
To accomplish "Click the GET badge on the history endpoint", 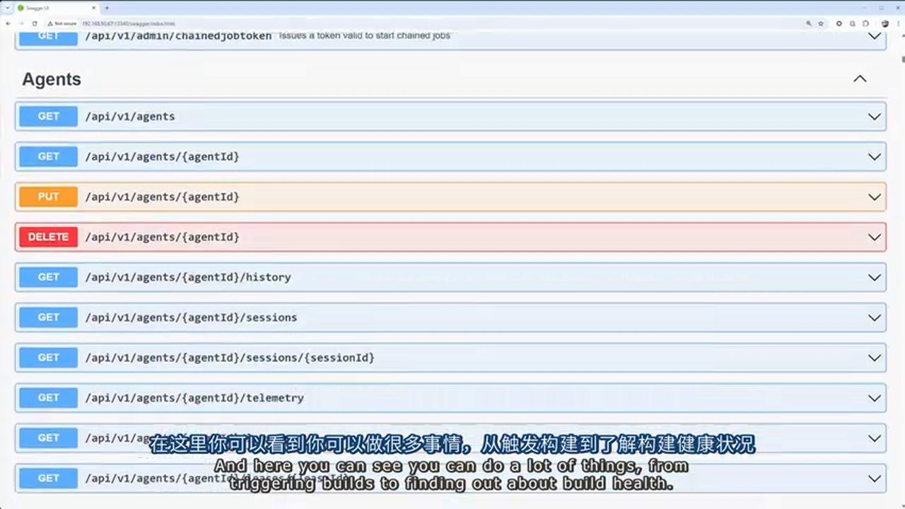I will tap(47, 277).
